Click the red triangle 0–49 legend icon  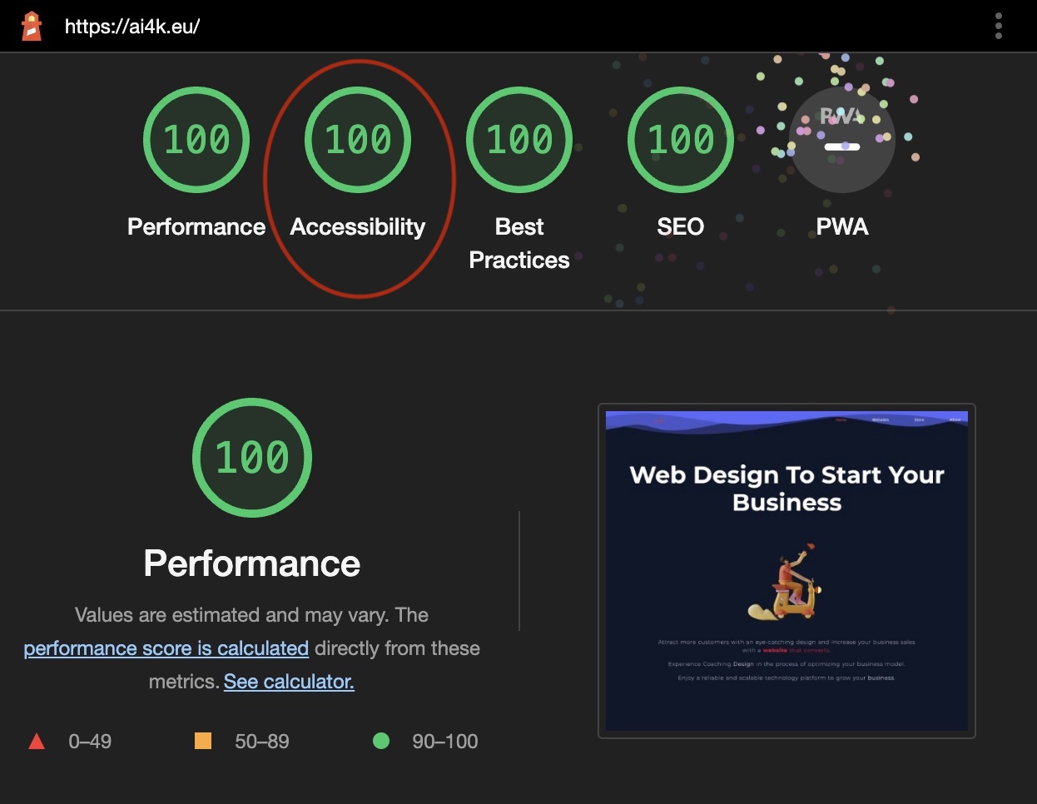tap(37, 741)
